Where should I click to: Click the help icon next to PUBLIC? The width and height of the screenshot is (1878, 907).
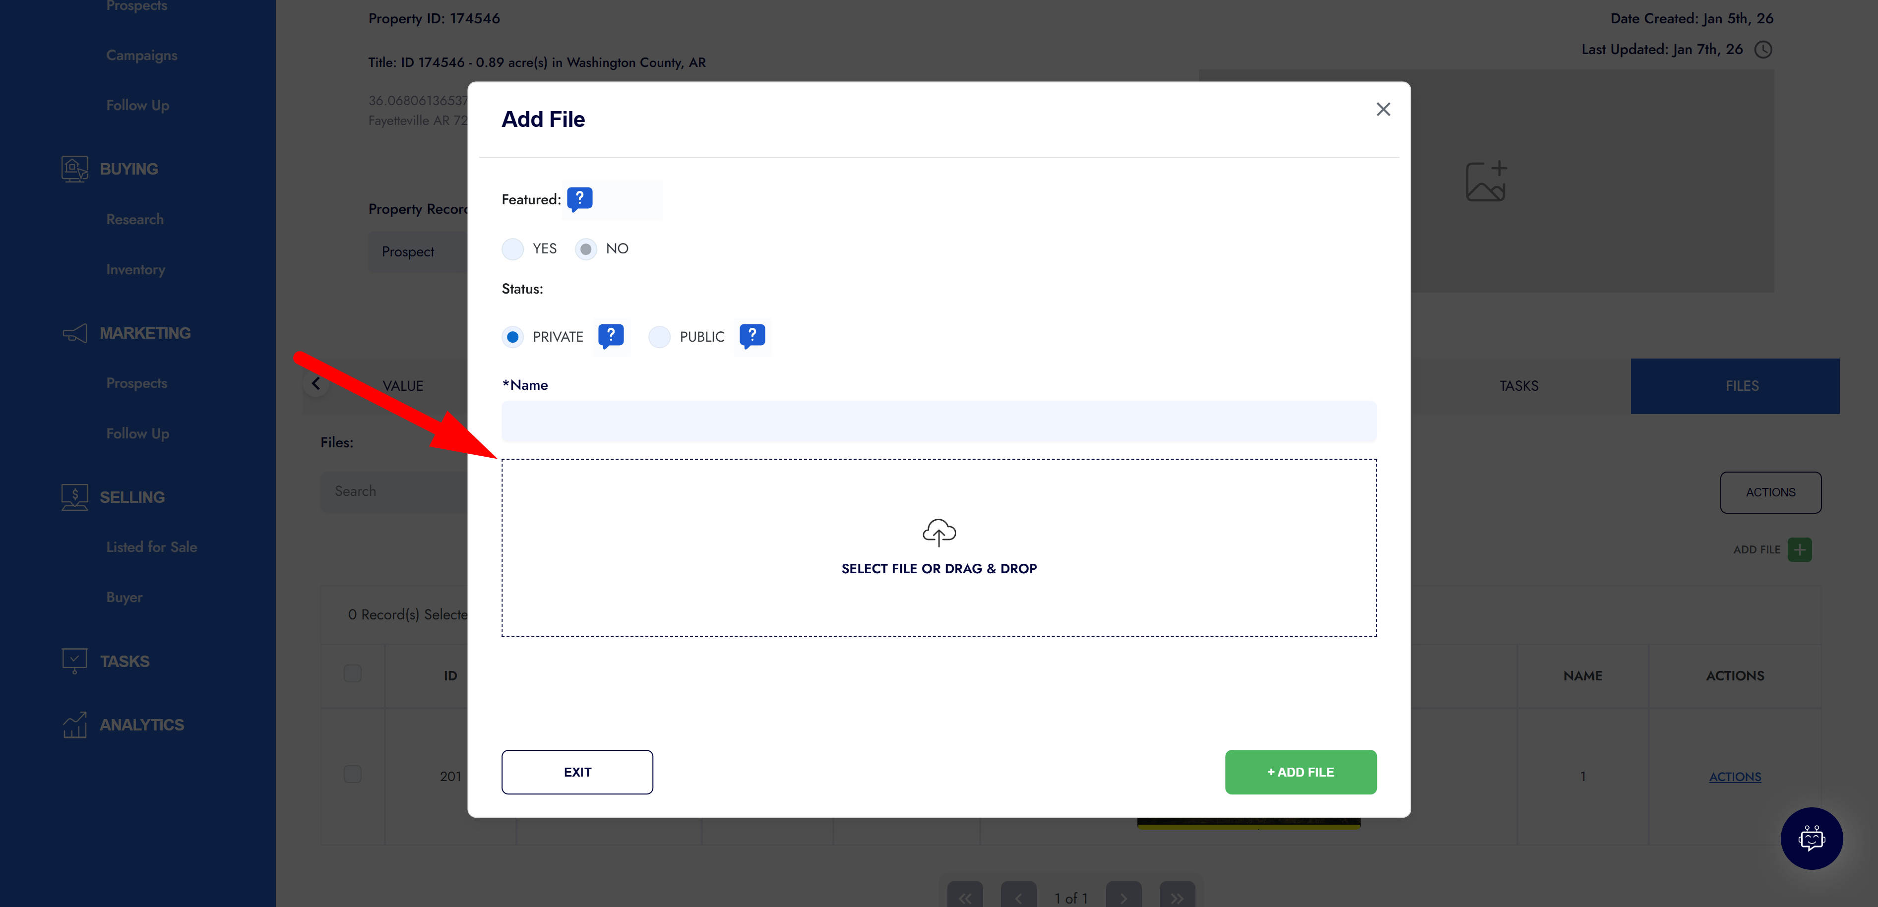coord(751,335)
